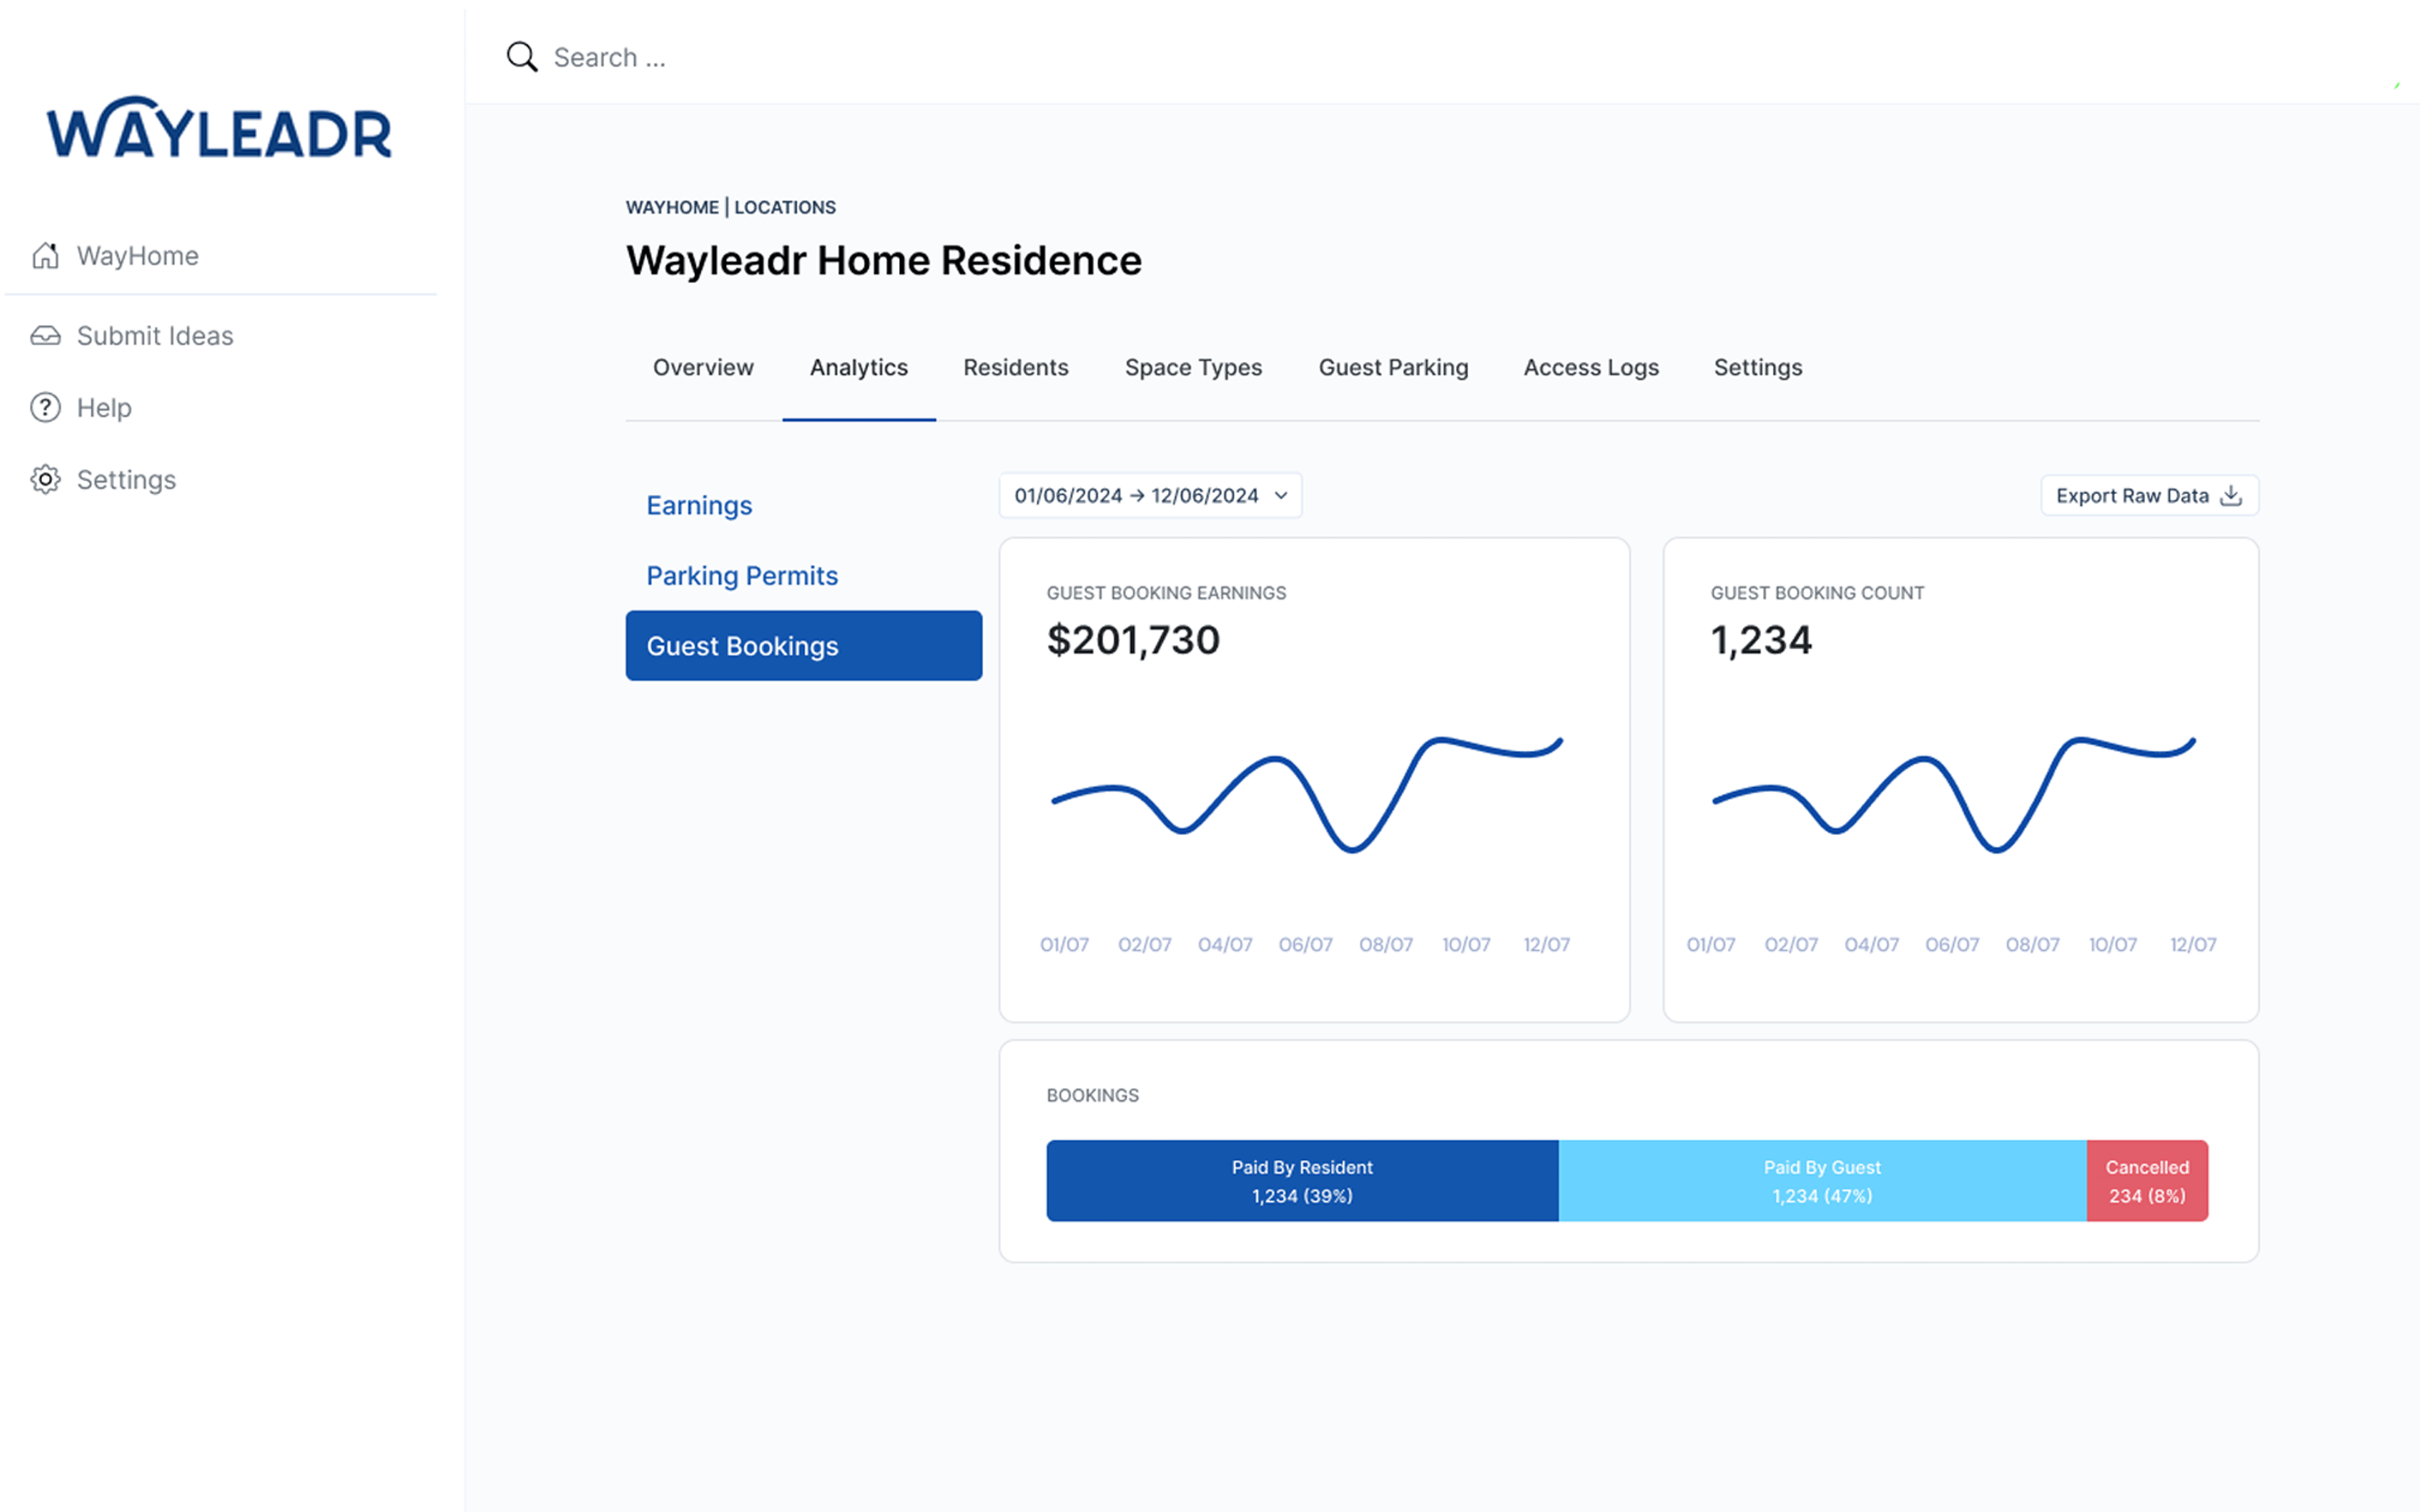The image size is (2420, 1512).
Task: Click 06/07 label on earnings chart
Action: tap(1305, 945)
